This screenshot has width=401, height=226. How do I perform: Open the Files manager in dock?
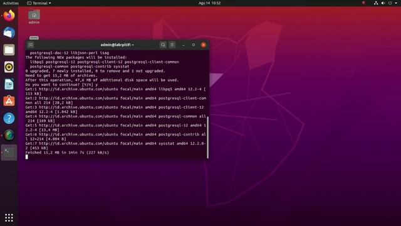click(9, 50)
